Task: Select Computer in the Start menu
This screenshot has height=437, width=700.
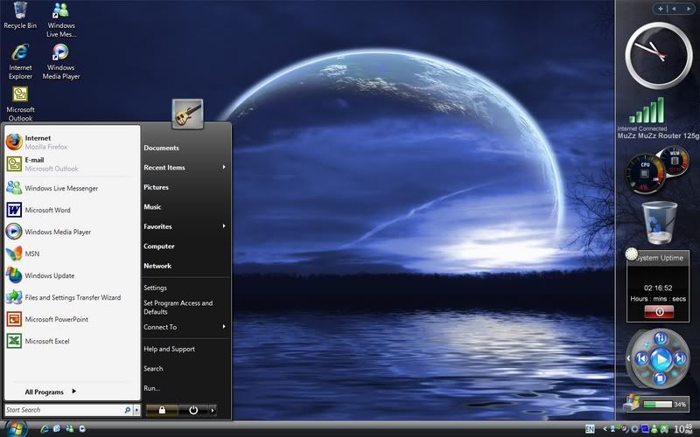Action: point(159,246)
